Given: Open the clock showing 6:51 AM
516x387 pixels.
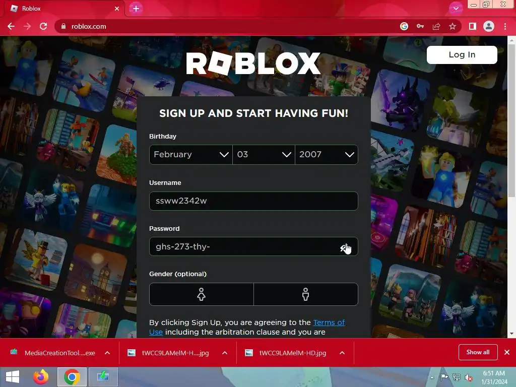Looking at the screenshot, I should [494, 377].
